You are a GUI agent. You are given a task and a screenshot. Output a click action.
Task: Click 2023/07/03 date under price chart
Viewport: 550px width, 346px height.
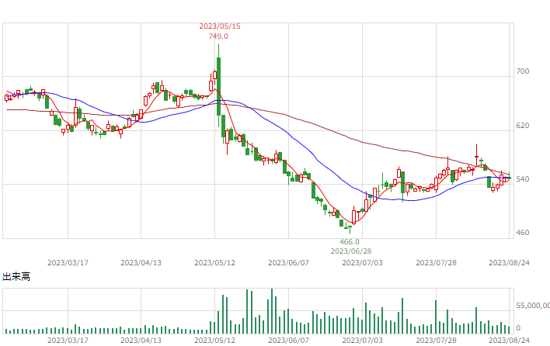click(362, 263)
